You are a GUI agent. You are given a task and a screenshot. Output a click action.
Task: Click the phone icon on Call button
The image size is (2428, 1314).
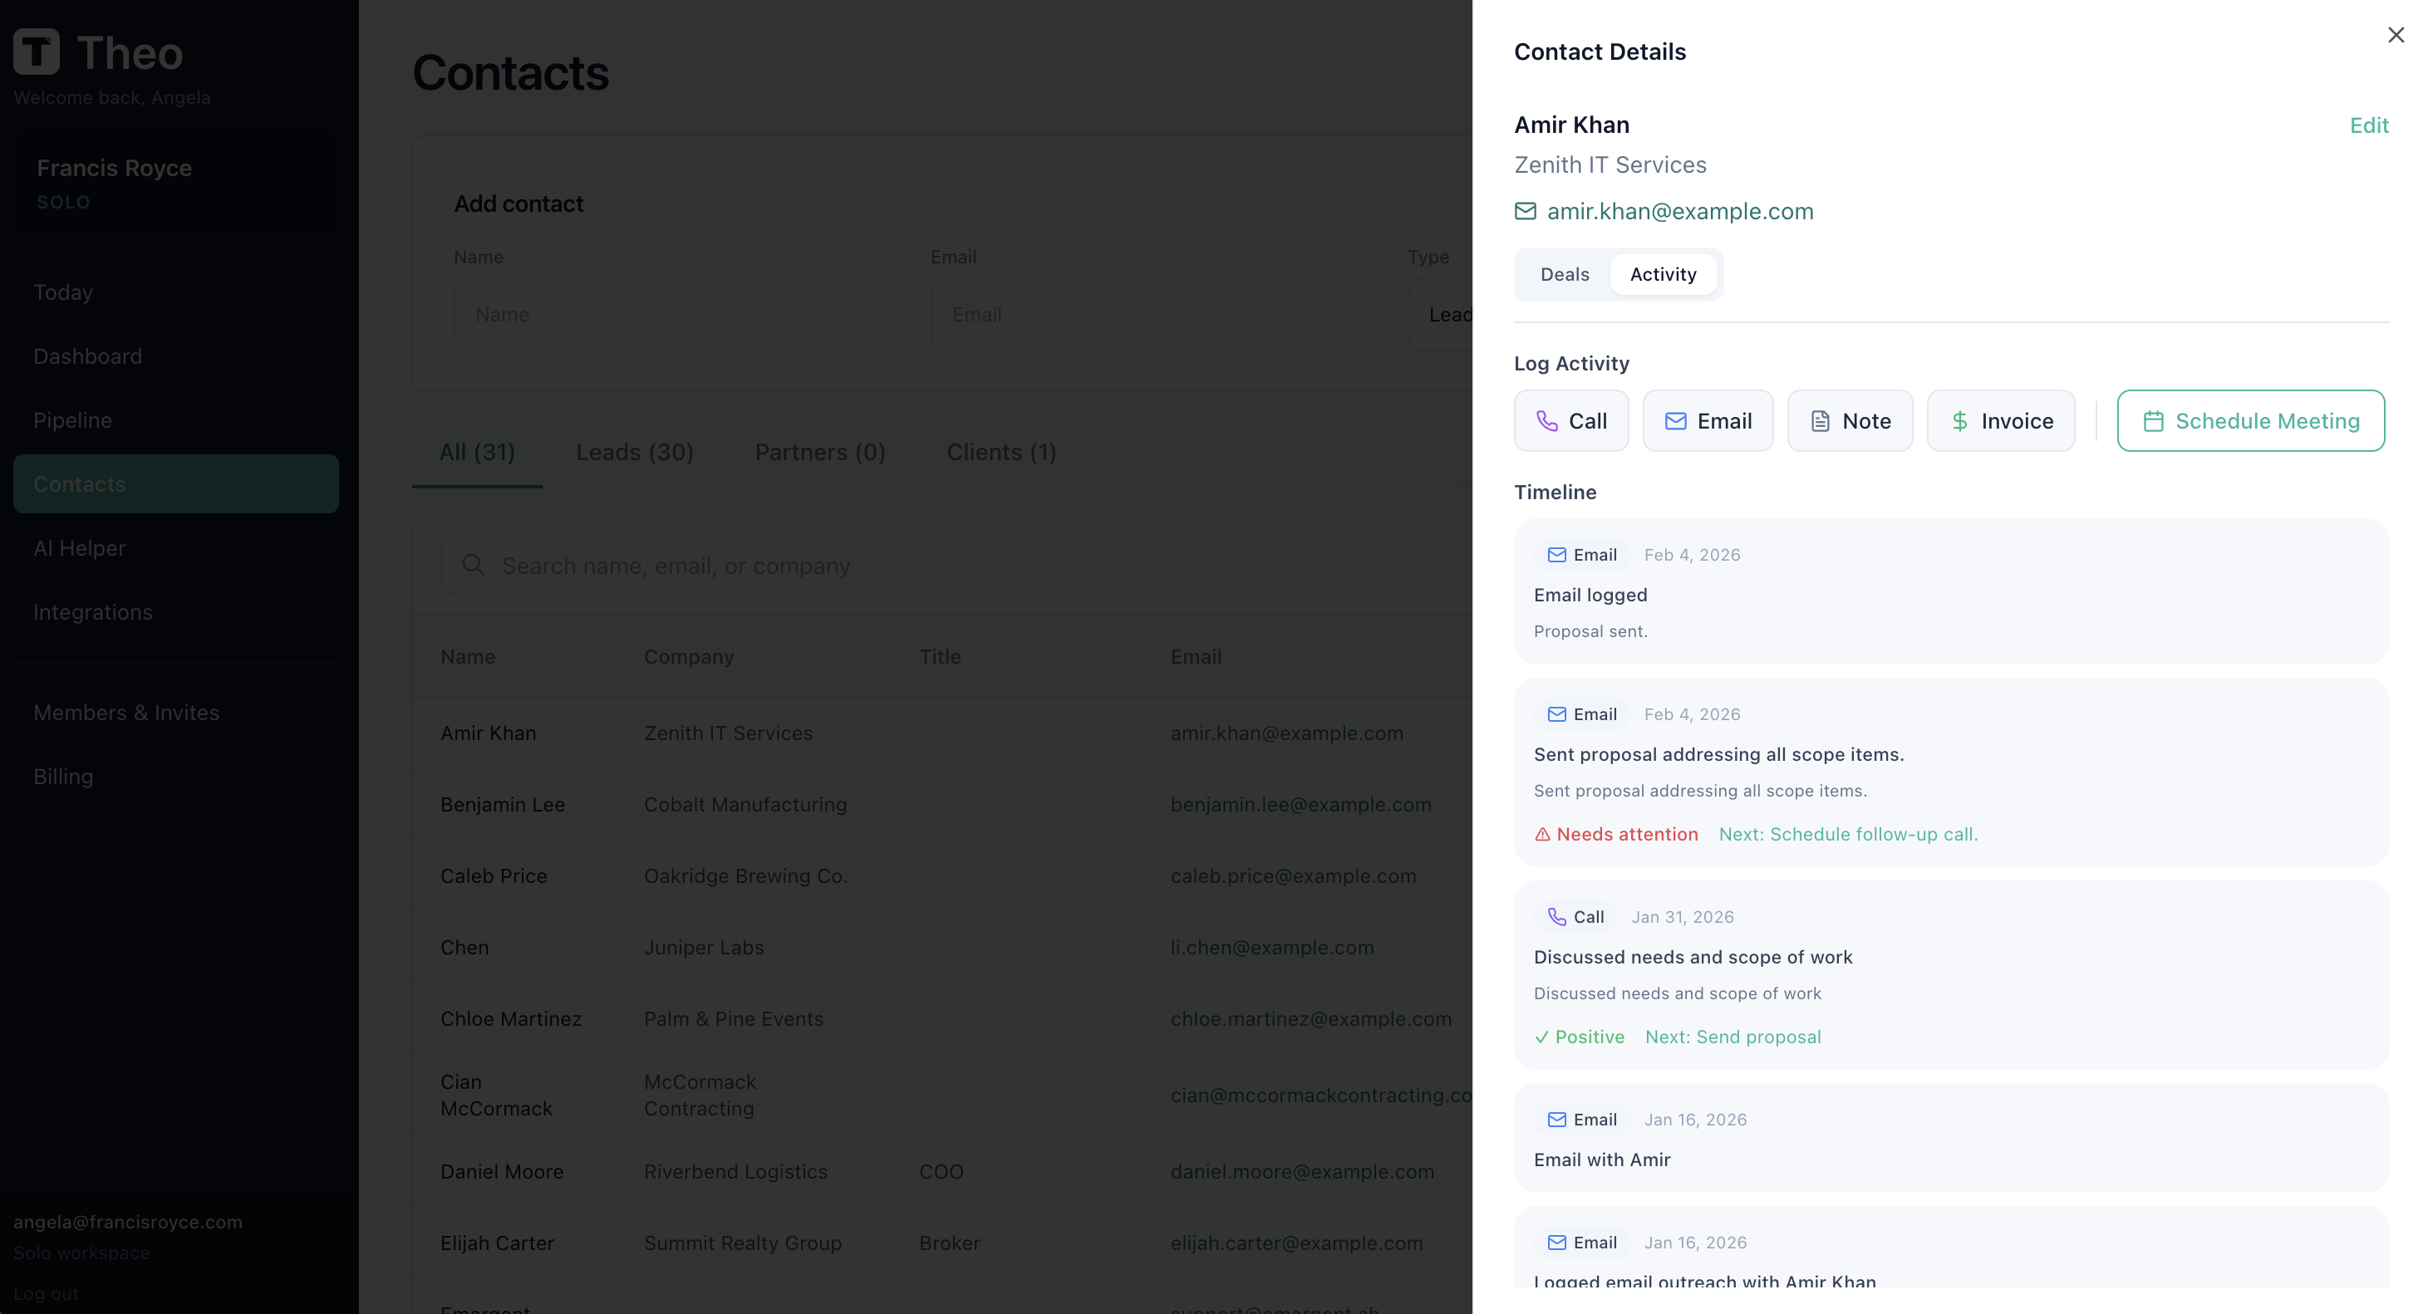1546,421
